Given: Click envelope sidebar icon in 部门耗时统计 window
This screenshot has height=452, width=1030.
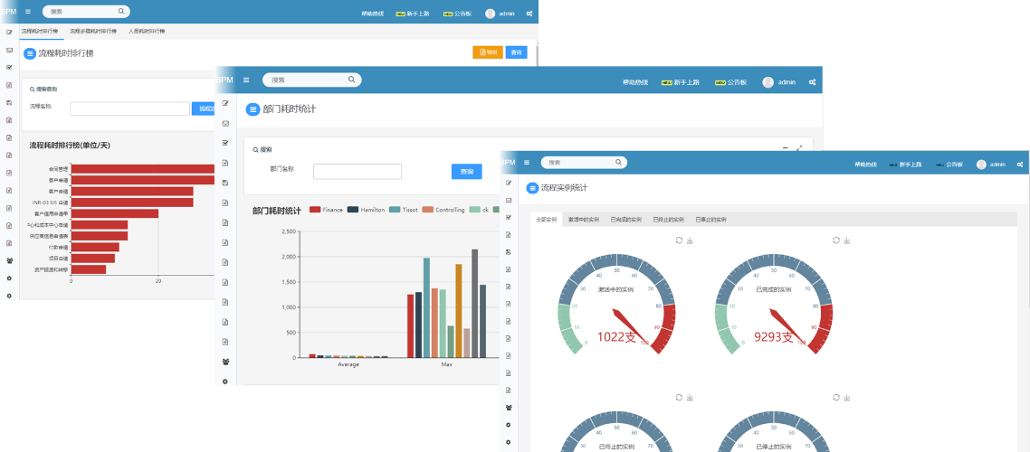Looking at the screenshot, I should point(225,123).
